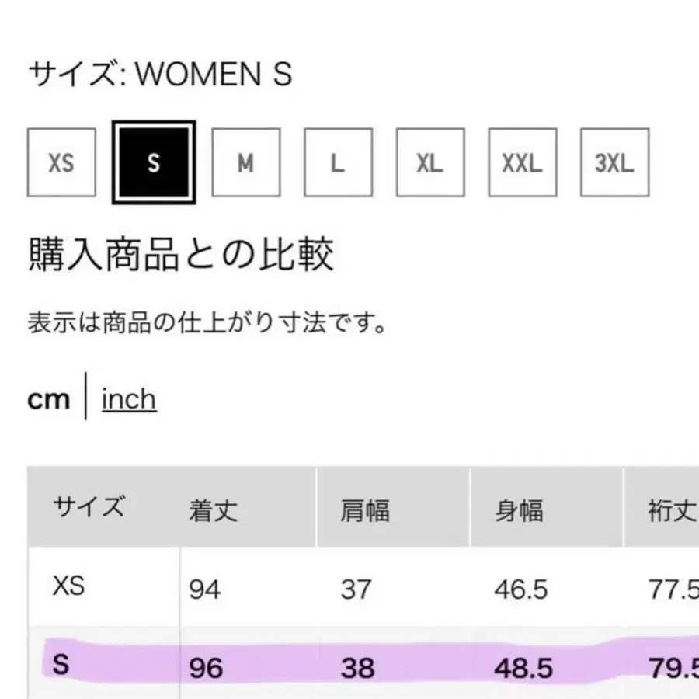Click the 肩幅 column header
The height and width of the screenshot is (699, 699).
(x=364, y=509)
